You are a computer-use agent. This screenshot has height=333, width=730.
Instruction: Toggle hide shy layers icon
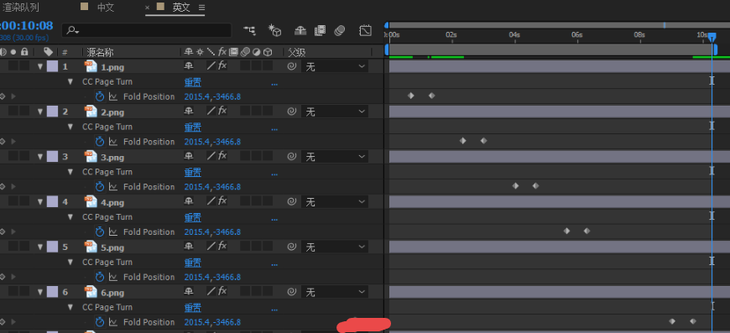(300, 31)
